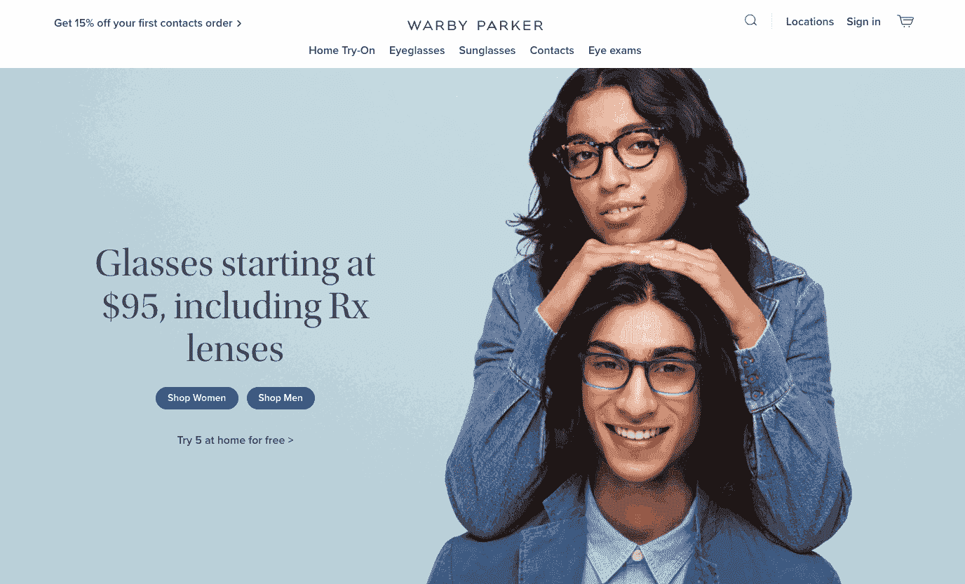This screenshot has height=584, width=965.
Task: Click the arrow after the contacts offer
Action: click(239, 23)
